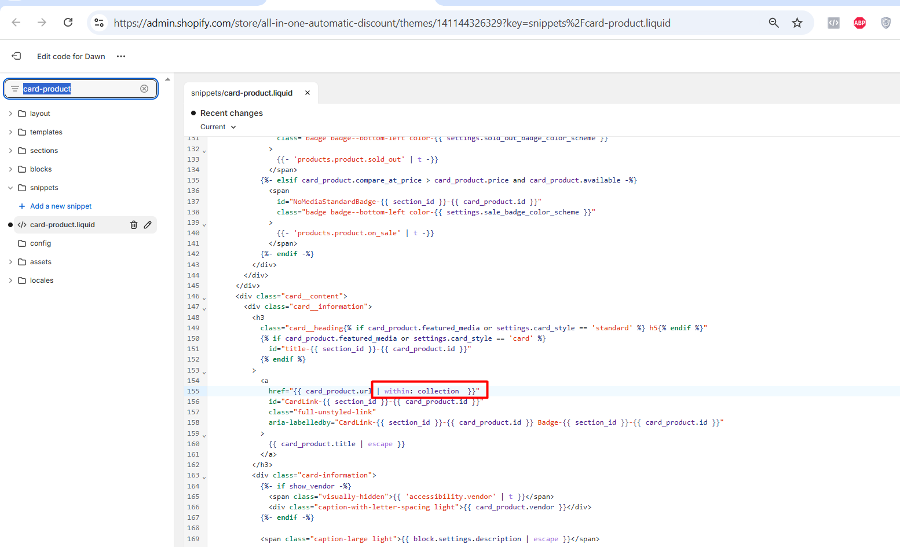Focus the card-product search field

coord(80,89)
